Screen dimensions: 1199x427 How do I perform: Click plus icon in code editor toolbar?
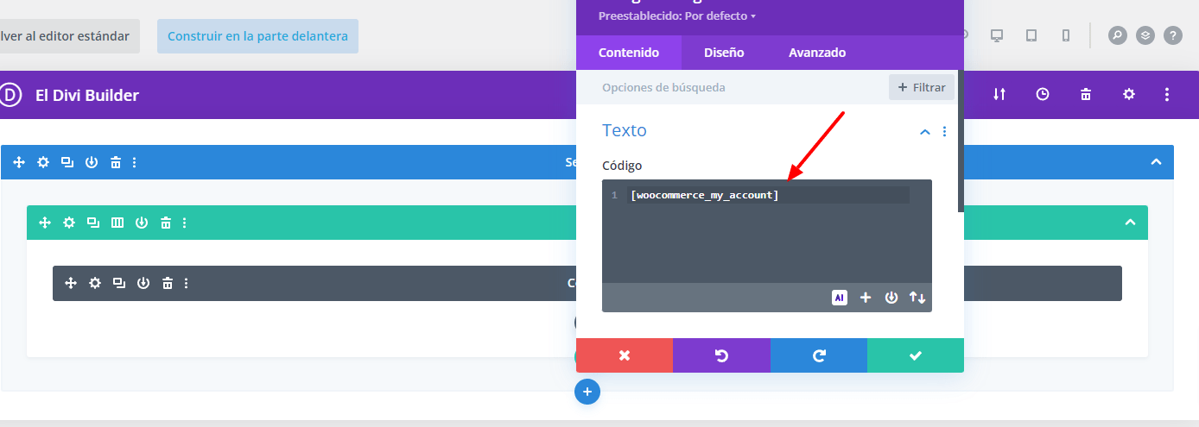866,298
